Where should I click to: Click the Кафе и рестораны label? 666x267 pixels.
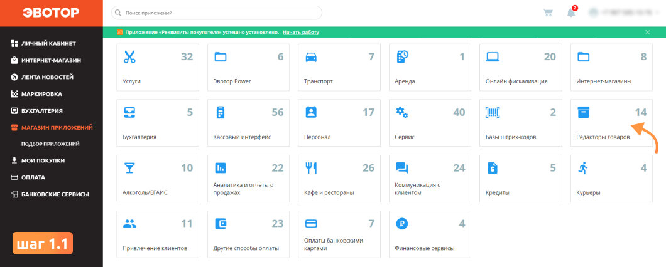coord(329,192)
